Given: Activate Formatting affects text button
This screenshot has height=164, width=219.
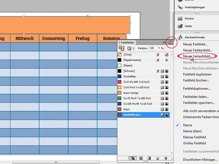Looking at the screenshot, I should (134, 49).
